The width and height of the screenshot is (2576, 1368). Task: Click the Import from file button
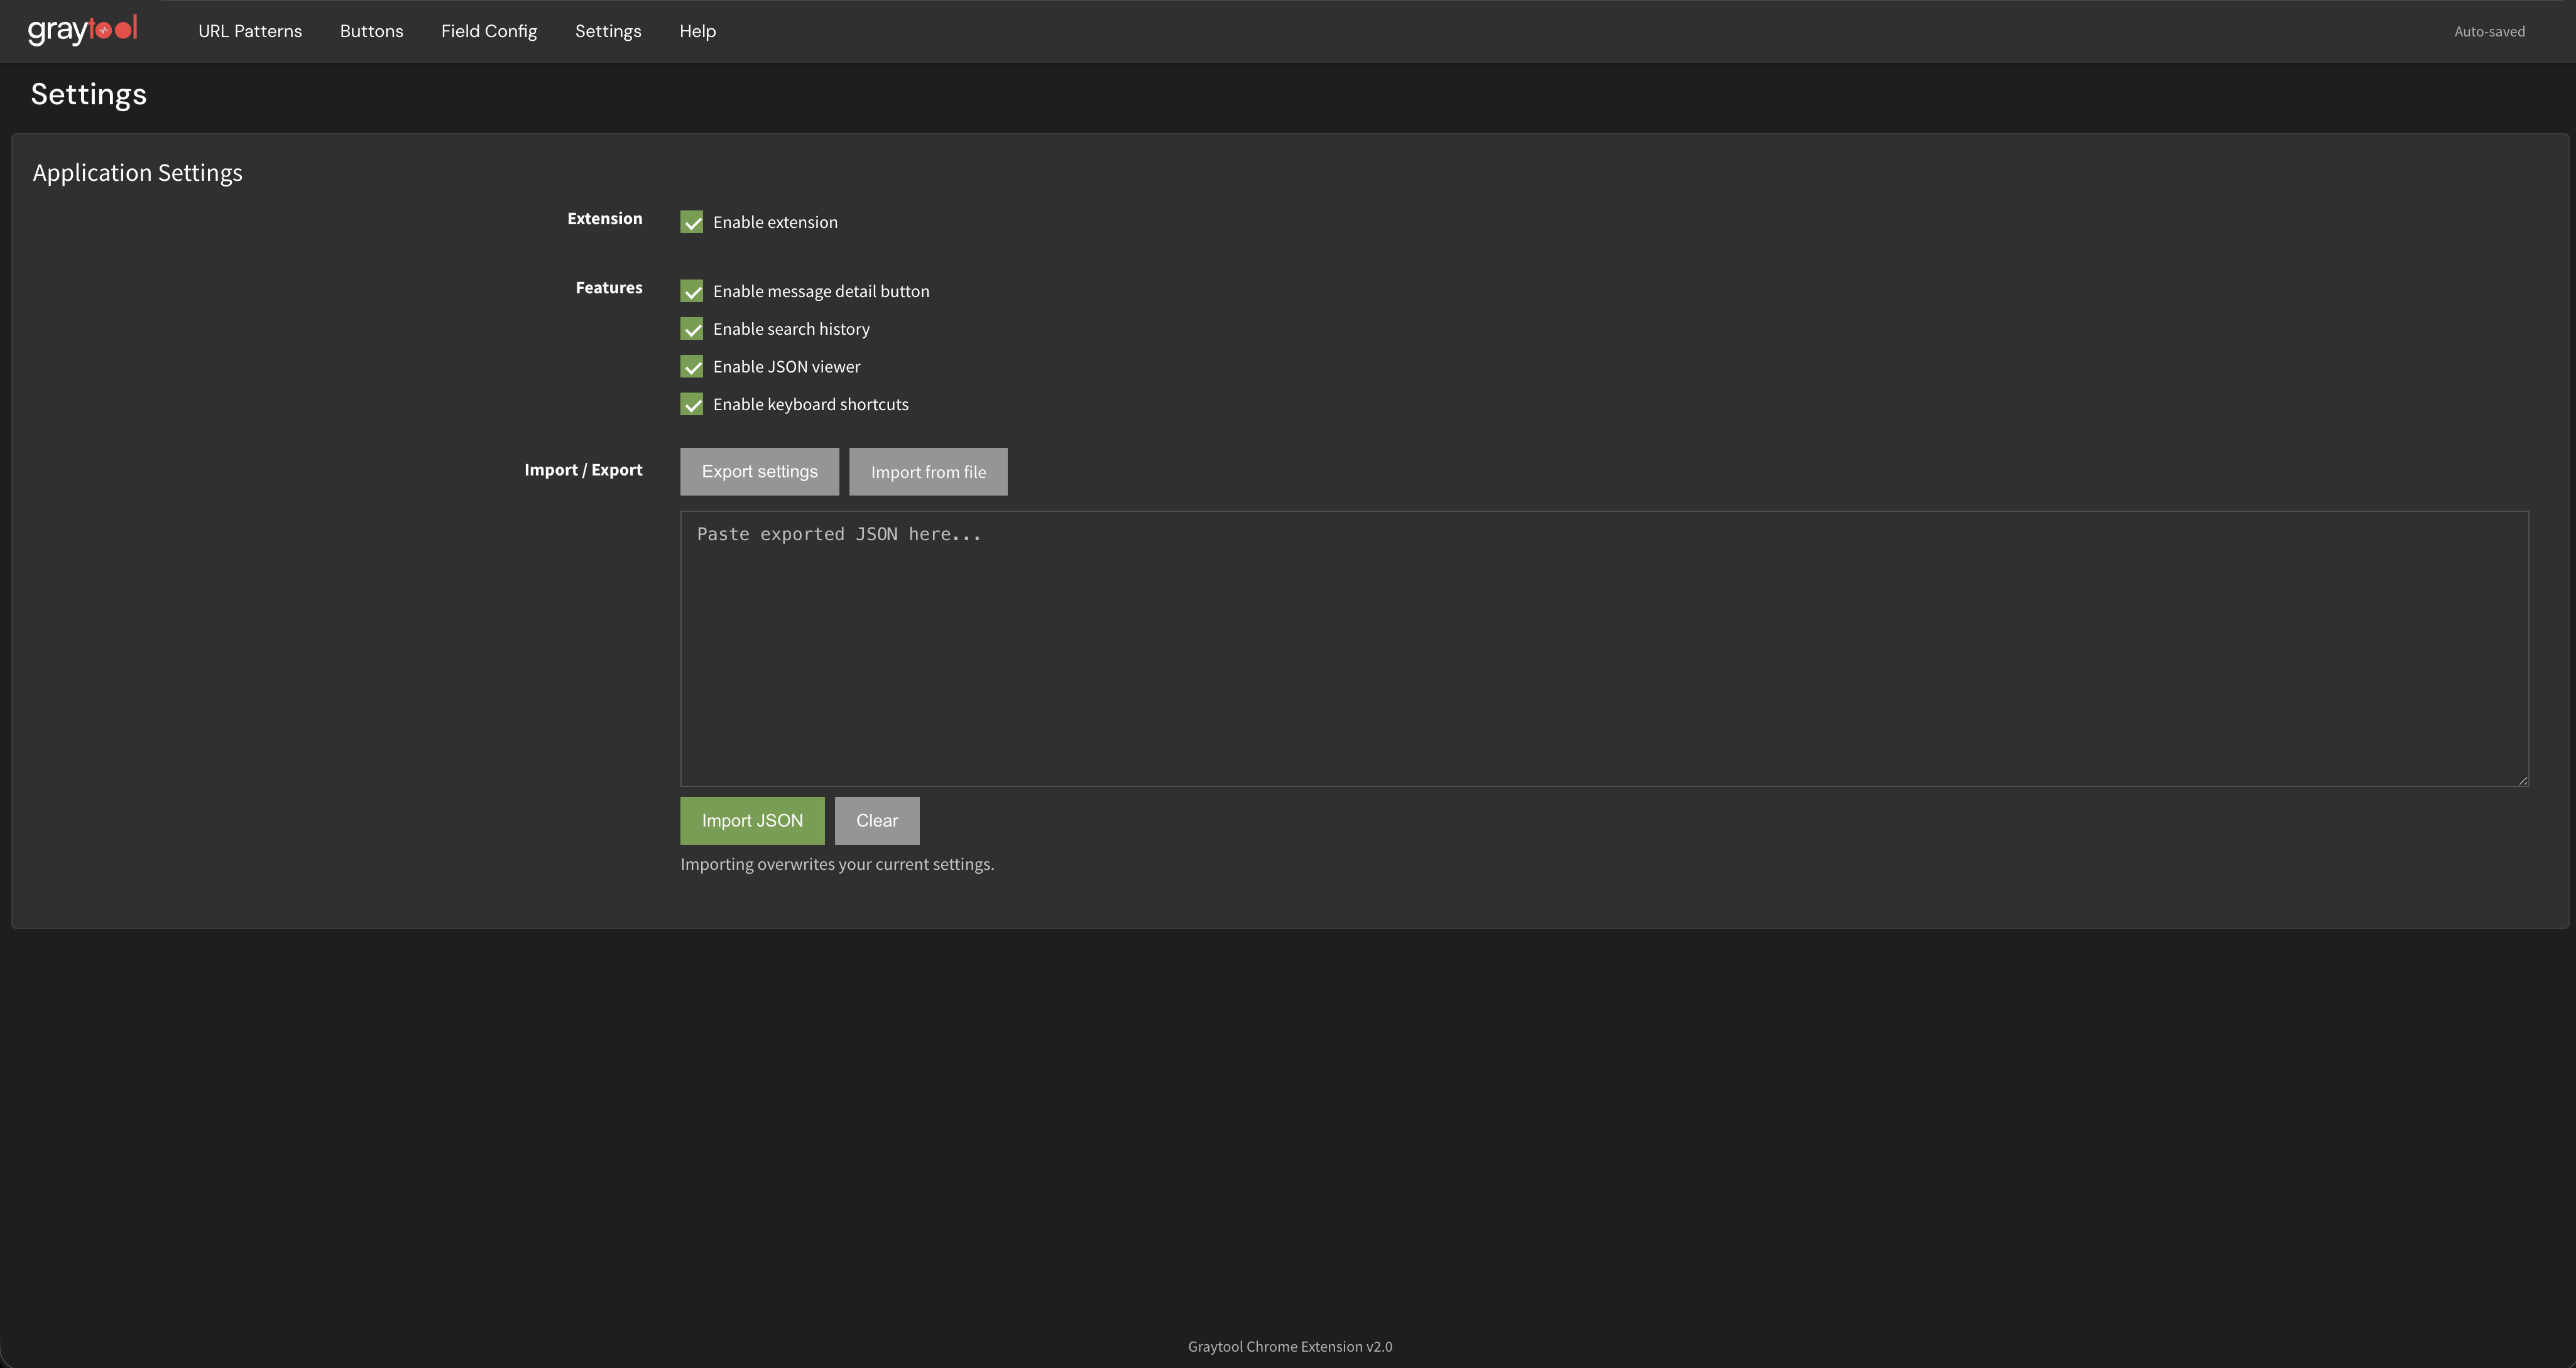click(927, 471)
